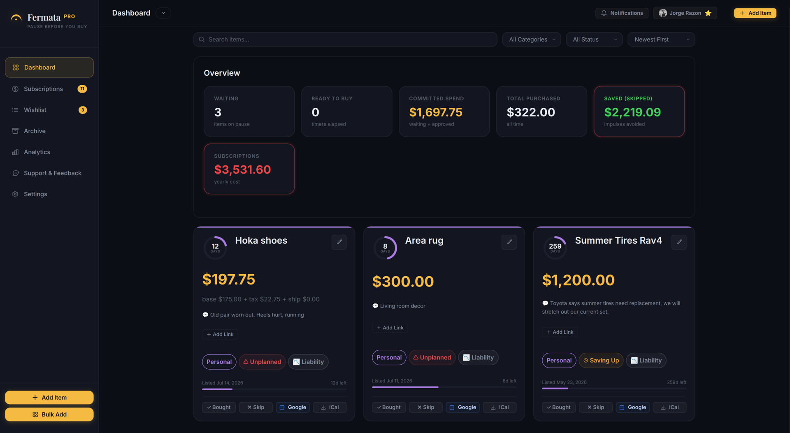The width and height of the screenshot is (790, 433).
Task: Go to Wishlist in the sidebar
Action: pos(49,110)
